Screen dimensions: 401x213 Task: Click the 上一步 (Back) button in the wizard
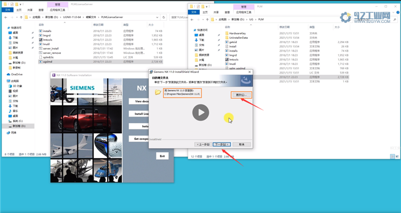coord(203,144)
